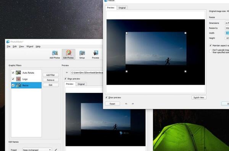This screenshot has height=151, width=229.
Task: Toggle Show preview in Resize dialog
Action: click(x=106, y=97)
